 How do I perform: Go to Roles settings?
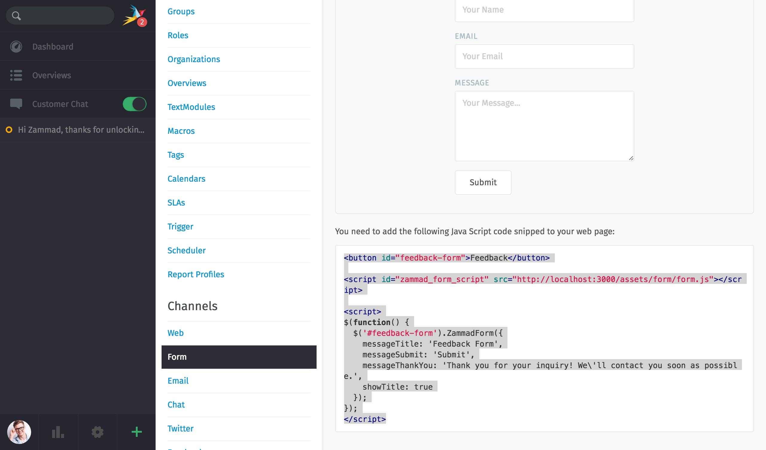tap(178, 35)
